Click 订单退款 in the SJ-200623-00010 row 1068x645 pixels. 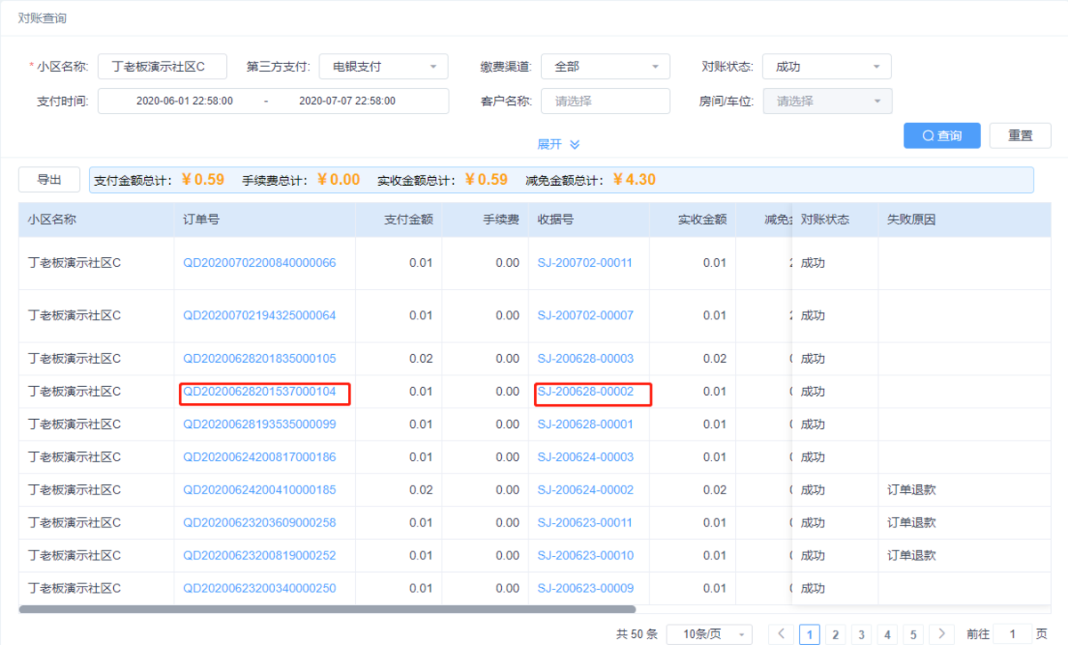click(911, 555)
